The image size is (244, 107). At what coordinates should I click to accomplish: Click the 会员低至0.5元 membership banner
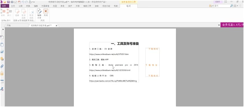click(x=232, y=25)
